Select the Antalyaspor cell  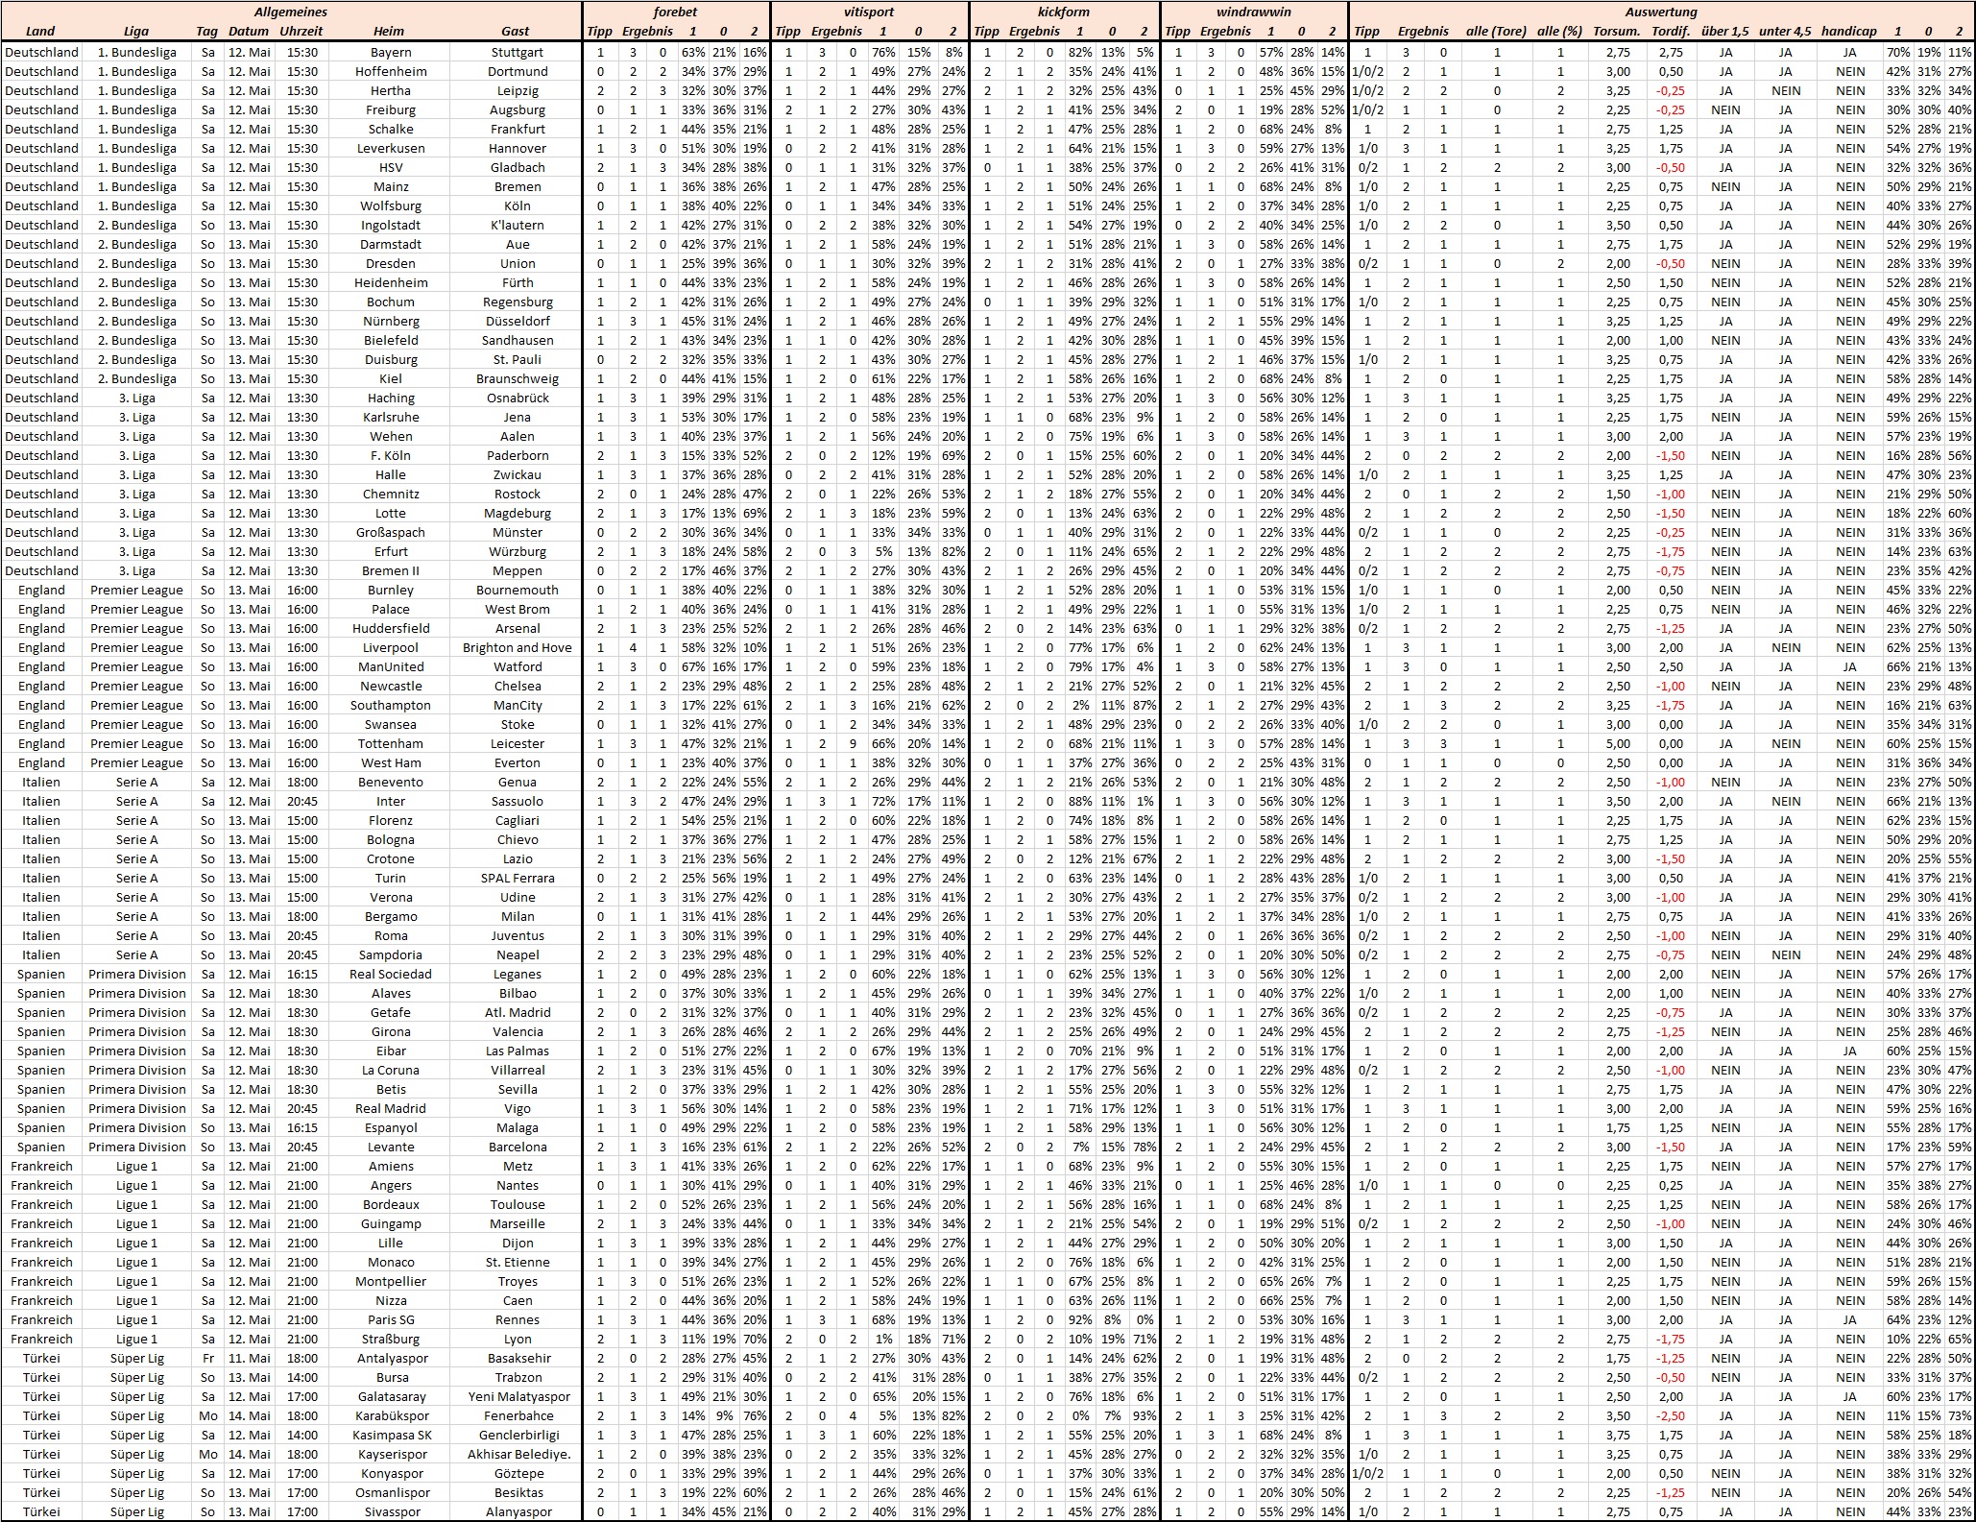pyautogui.click(x=390, y=1358)
